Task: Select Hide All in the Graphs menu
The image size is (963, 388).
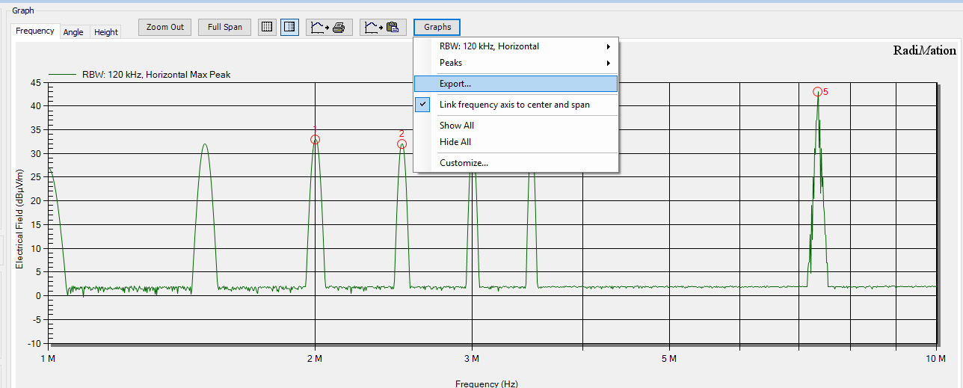Action: click(455, 142)
